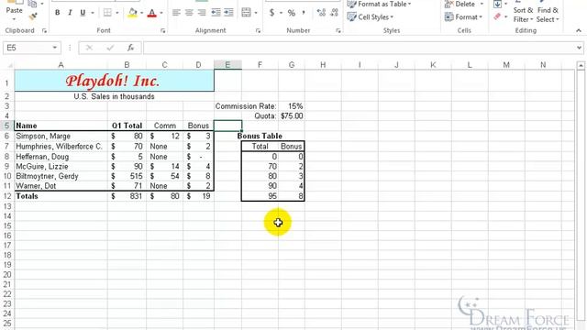Select the Playdoh! Inc. title cell

[114, 81]
